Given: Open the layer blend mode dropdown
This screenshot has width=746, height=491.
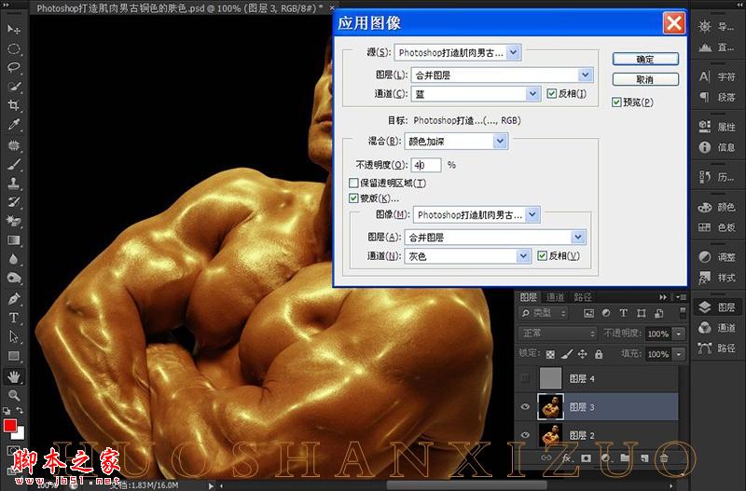Looking at the screenshot, I should 557,334.
